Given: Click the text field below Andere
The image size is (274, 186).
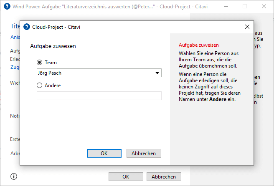Looking at the screenshot, I should [99, 96].
